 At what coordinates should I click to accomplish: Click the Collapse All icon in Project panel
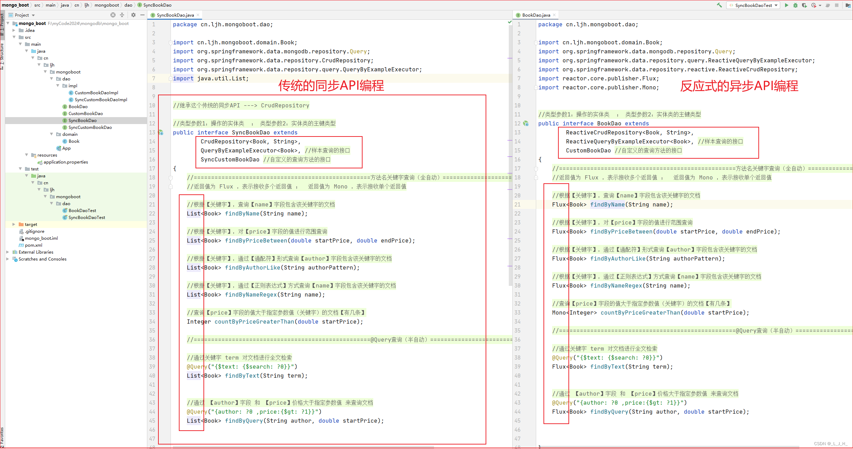click(122, 15)
